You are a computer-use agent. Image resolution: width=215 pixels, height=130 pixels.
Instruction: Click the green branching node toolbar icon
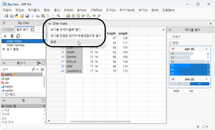(94, 16)
